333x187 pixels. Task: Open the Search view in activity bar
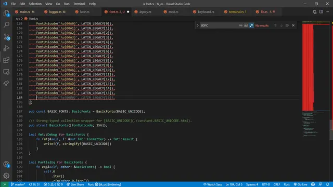click(x=6, y=25)
